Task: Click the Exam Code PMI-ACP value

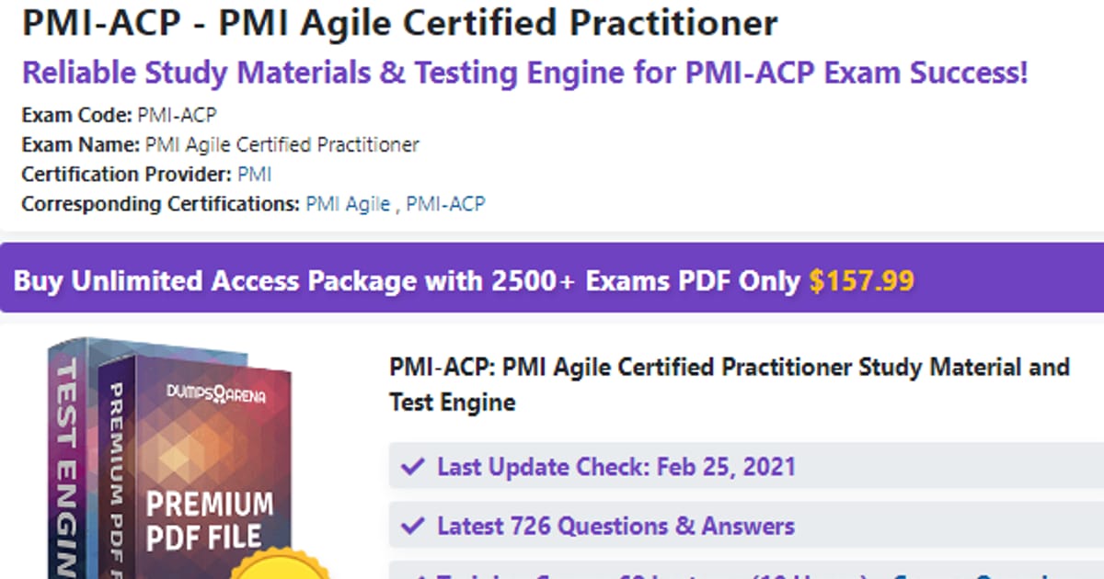Action: click(177, 115)
